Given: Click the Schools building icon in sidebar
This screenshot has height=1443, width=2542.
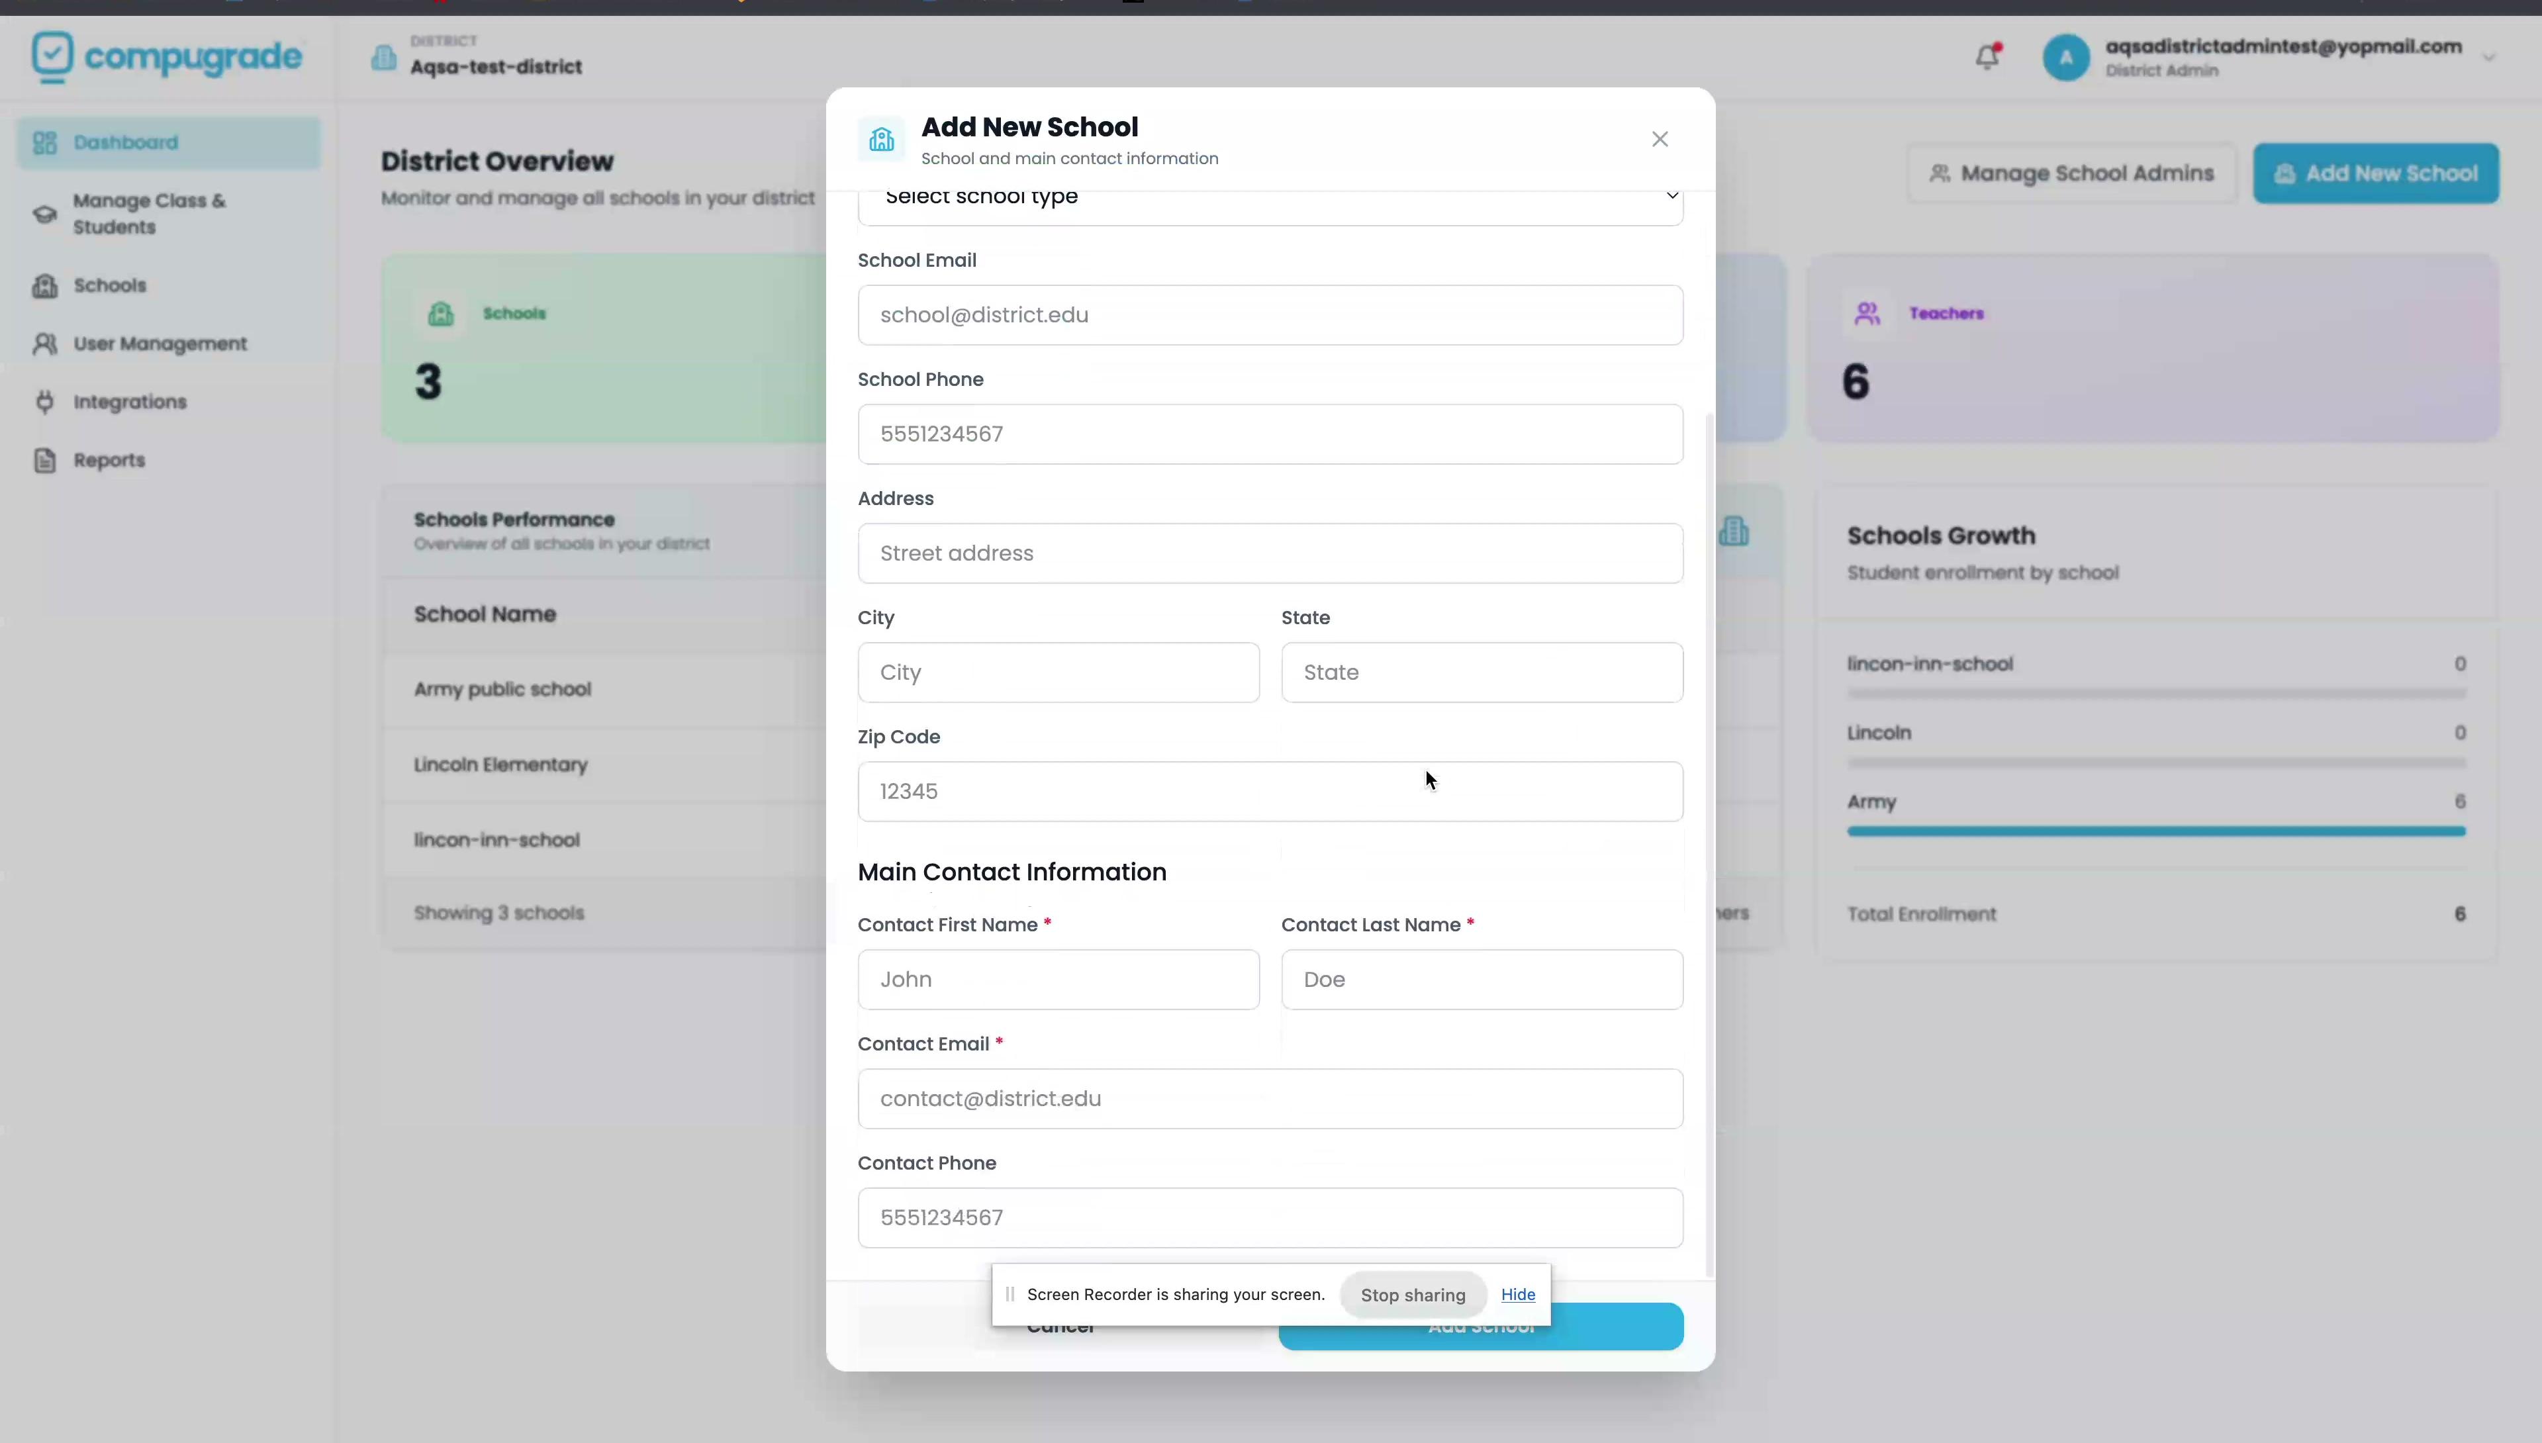Looking at the screenshot, I should (44, 285).
